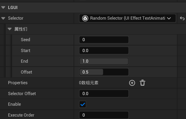186x119 pixels.
Task: Collapse the 属性们 group
Action: point(10,29)
